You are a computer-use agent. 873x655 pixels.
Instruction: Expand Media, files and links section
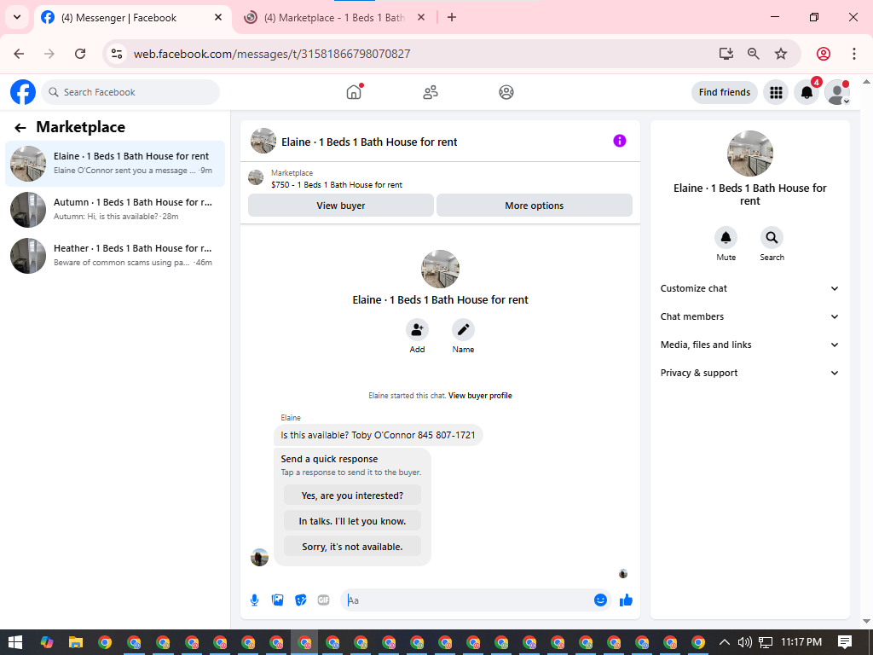(x=749, y=345)
